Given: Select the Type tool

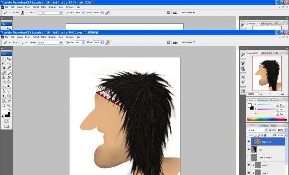Looking at the screenshot, I should [9, 91].
